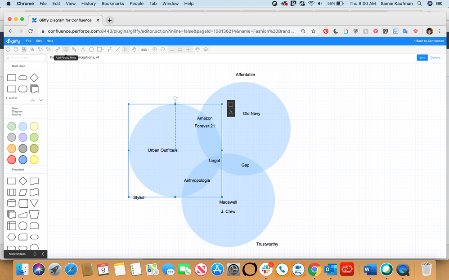Screen dimensions: 449x280
Task: Open the Chrome History menu
Action: (x=89, y=4)
